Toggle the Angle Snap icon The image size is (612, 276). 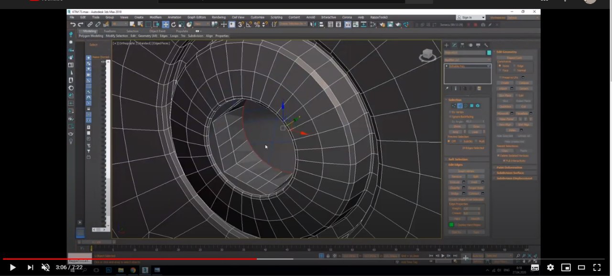click(249, 24)
